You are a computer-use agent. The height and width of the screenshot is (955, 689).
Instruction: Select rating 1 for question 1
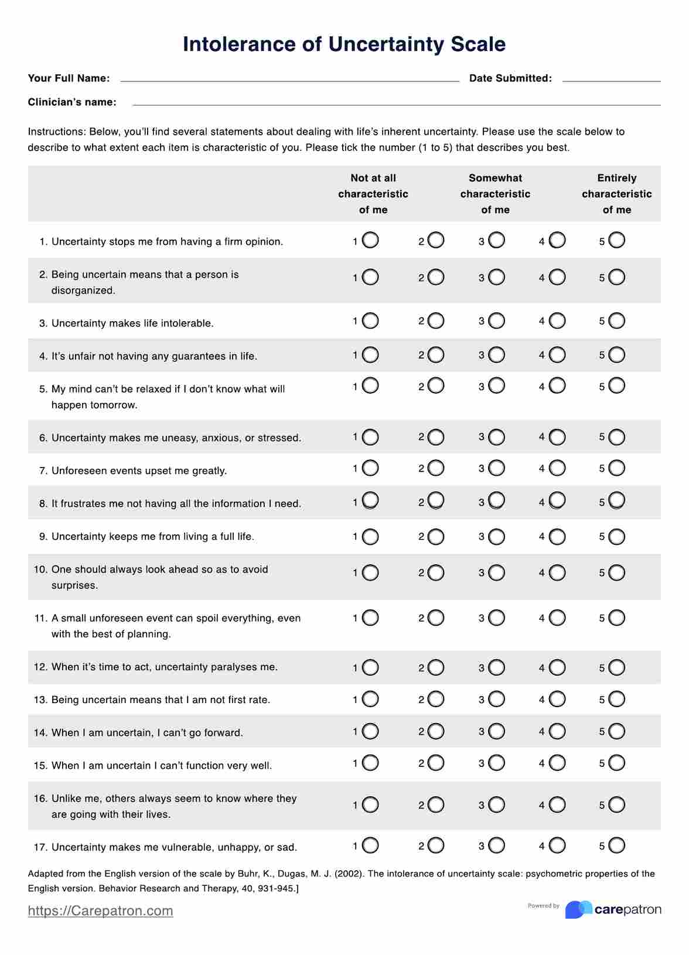pos(370,240)
